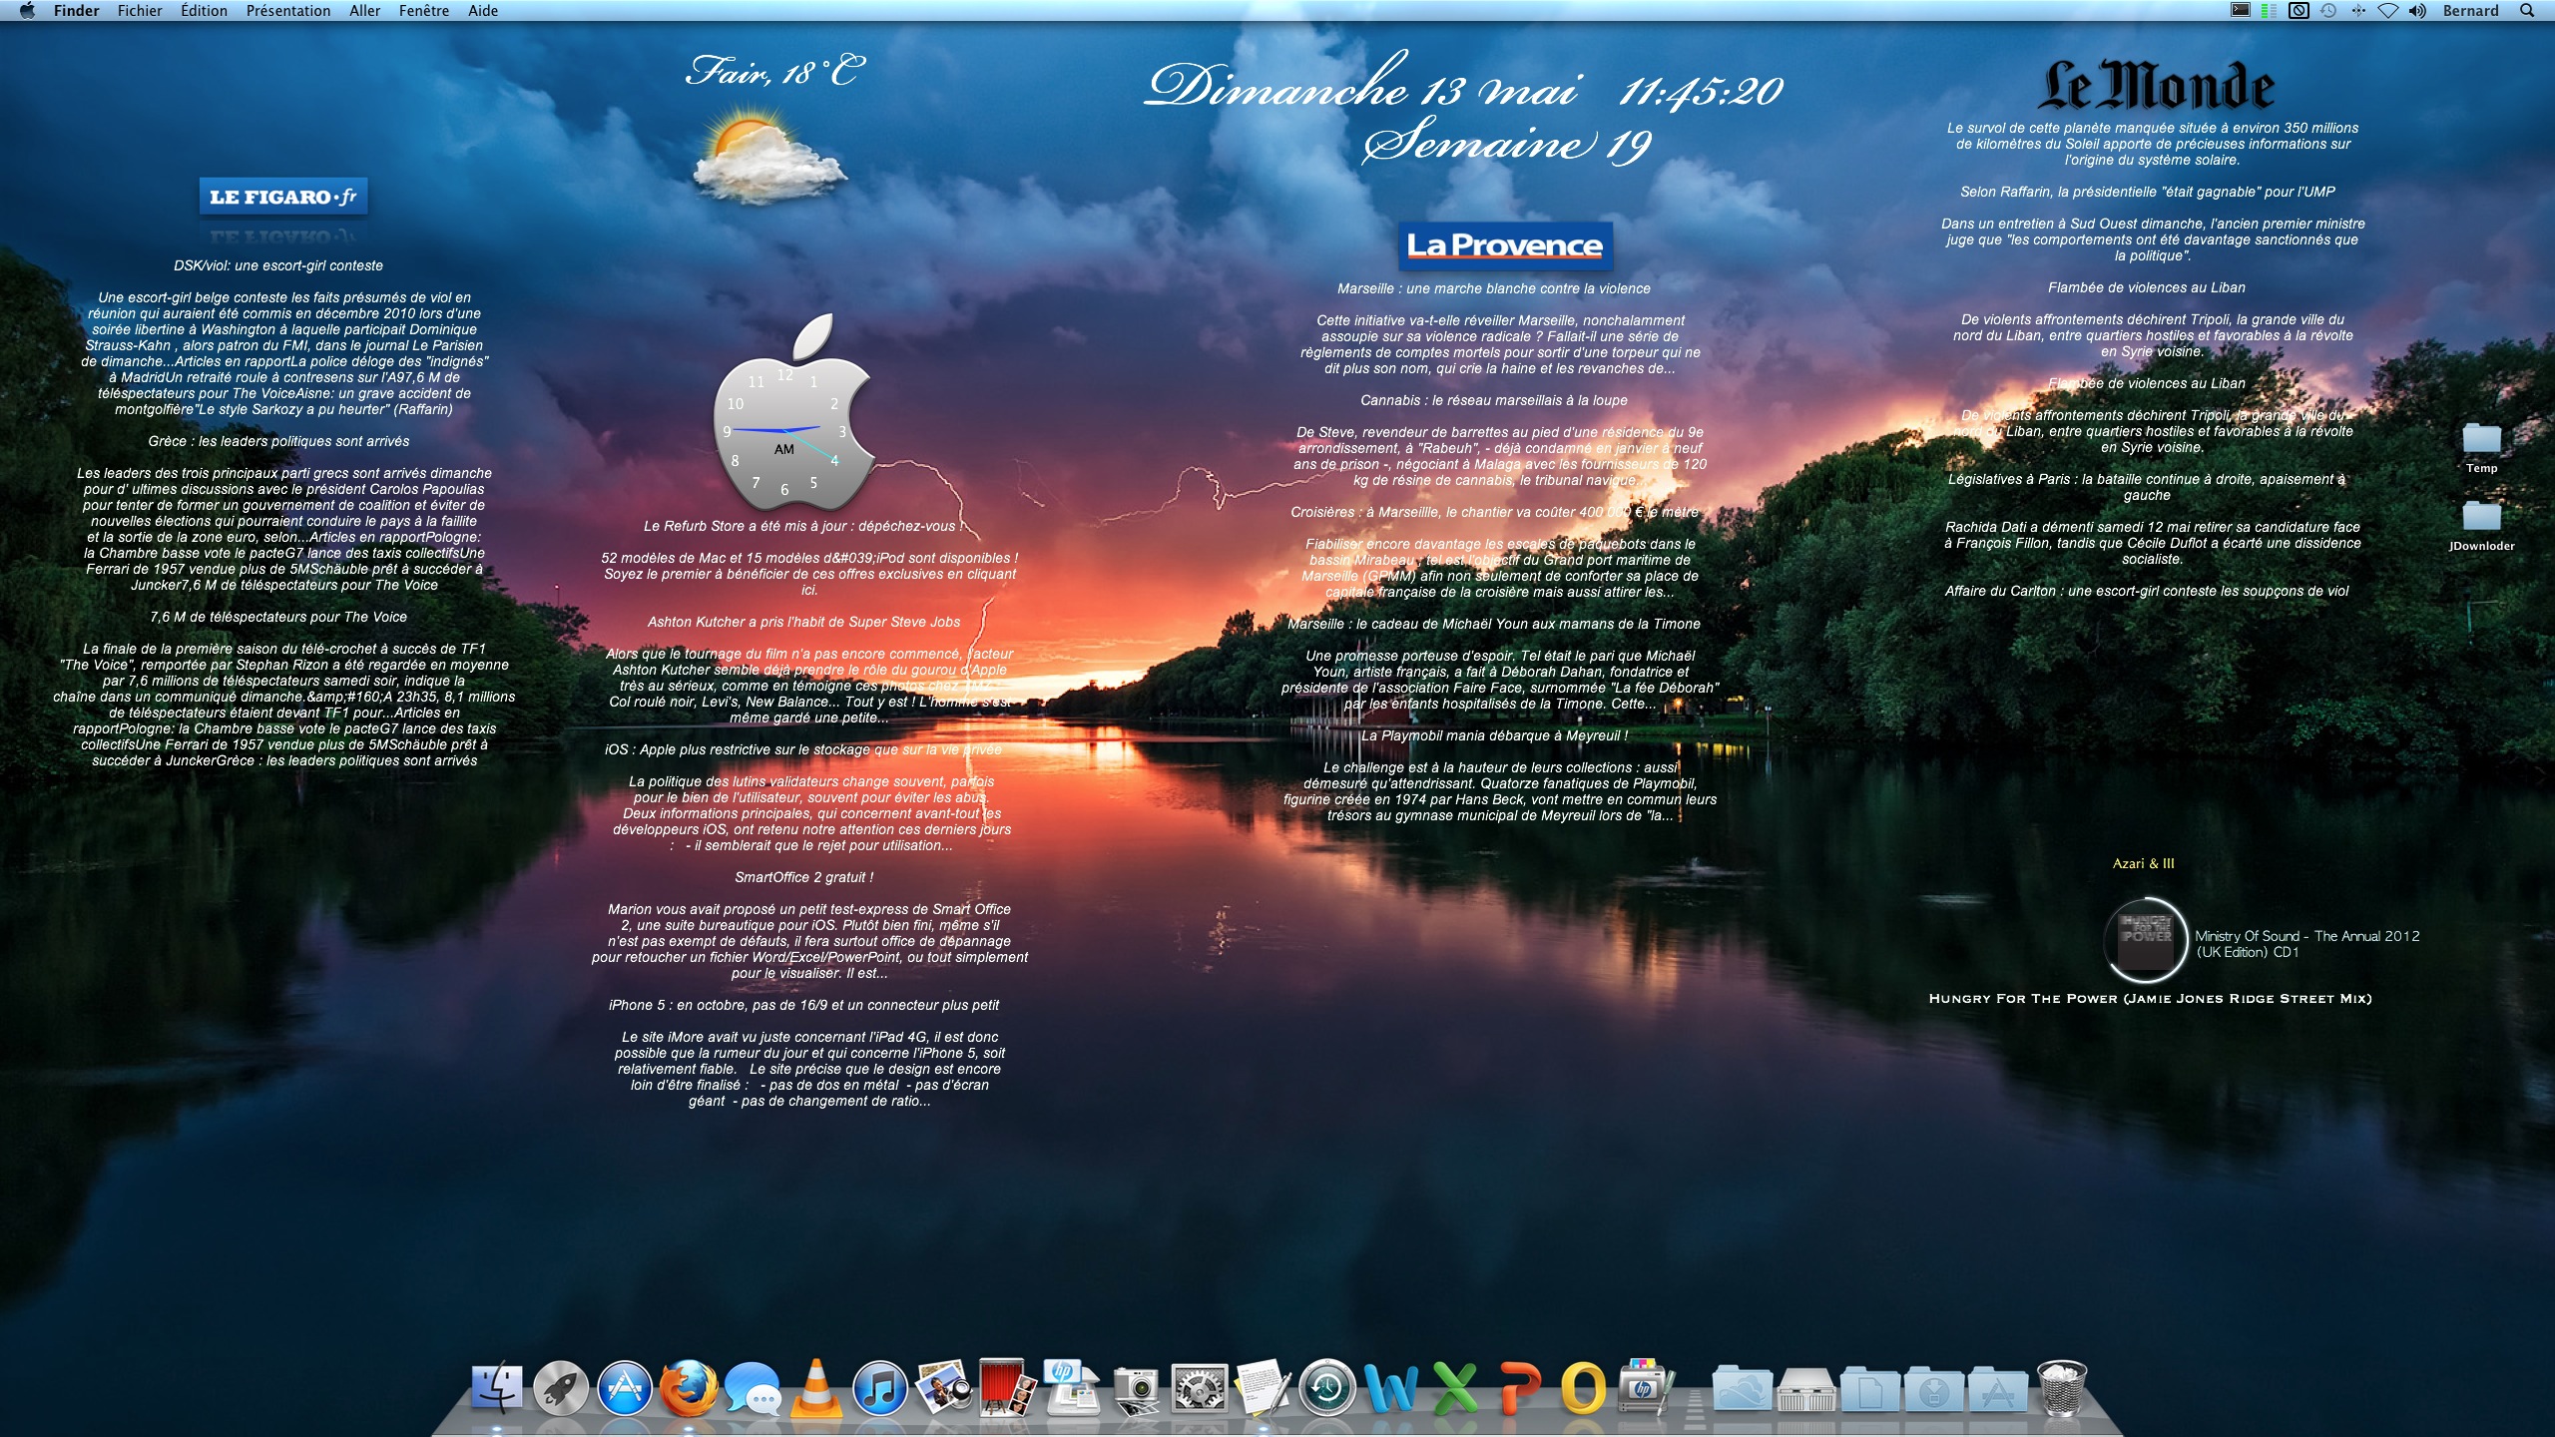Image resolution: width=2555 pixels, height=1437 pixels.
Task: Open the Édition menu
Action: point(204,11)
